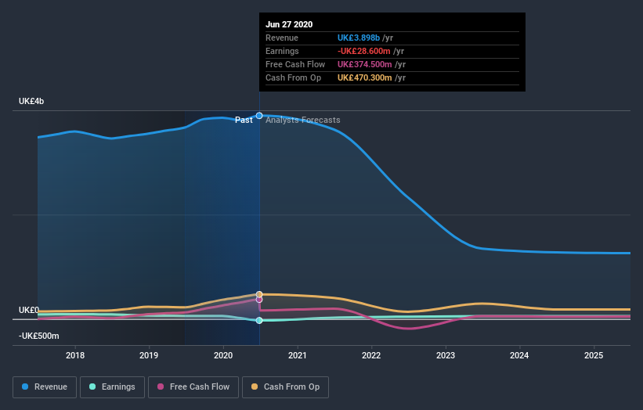Select the Earnings teal data point marker

(259, 320)
